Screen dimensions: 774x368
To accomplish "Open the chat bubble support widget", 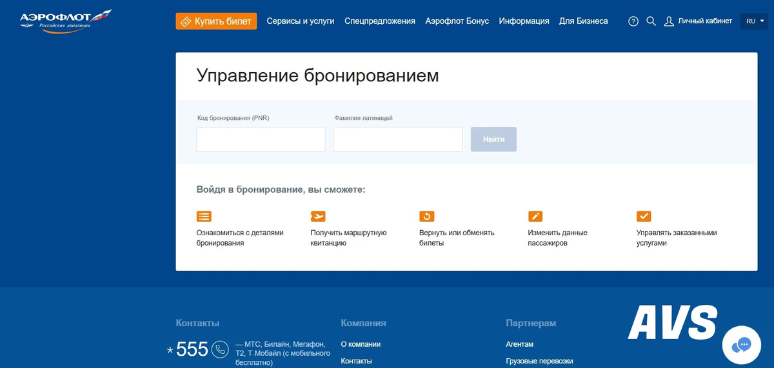I will click(x=742, y=346).
